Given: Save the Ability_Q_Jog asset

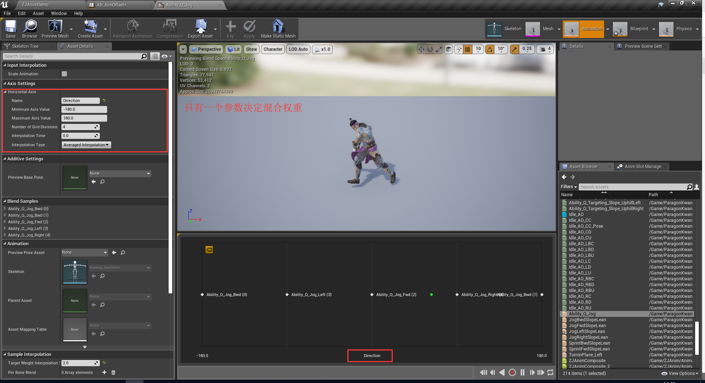Looking at the screenshot, I should pos(11,29).
